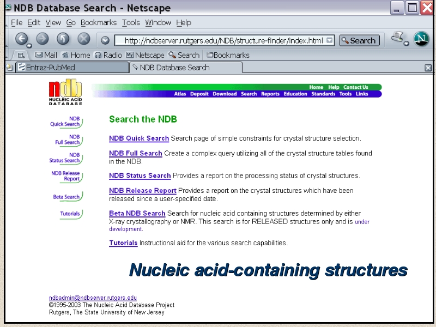Open the Window menu

(x=158, y=22)
